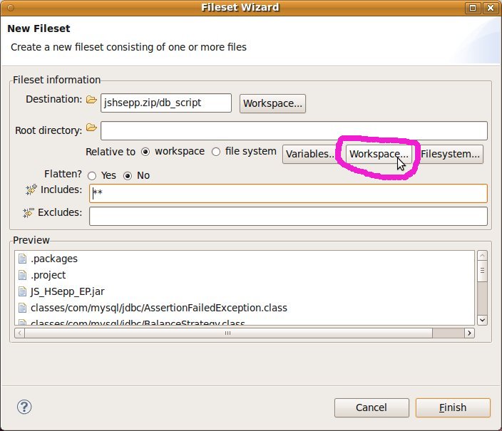Image resolution: width=502 pixels, height=431 pixels.
Task: Click the .project file icon in Preview
Action: [22, 275]
